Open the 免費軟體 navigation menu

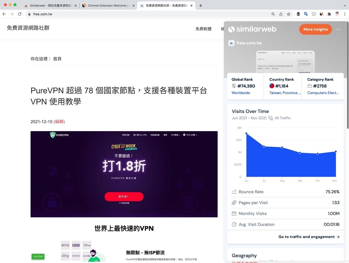(203, 29)
